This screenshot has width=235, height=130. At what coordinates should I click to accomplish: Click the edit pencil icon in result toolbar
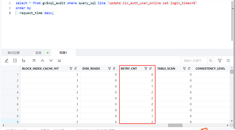point(7,60)
